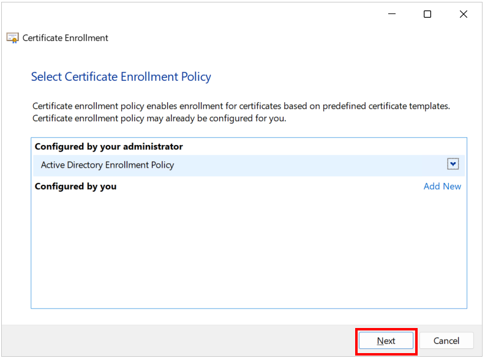485x358 pixels.
Task: Click the 'Configured by your administrator' header
Action: 108,146
